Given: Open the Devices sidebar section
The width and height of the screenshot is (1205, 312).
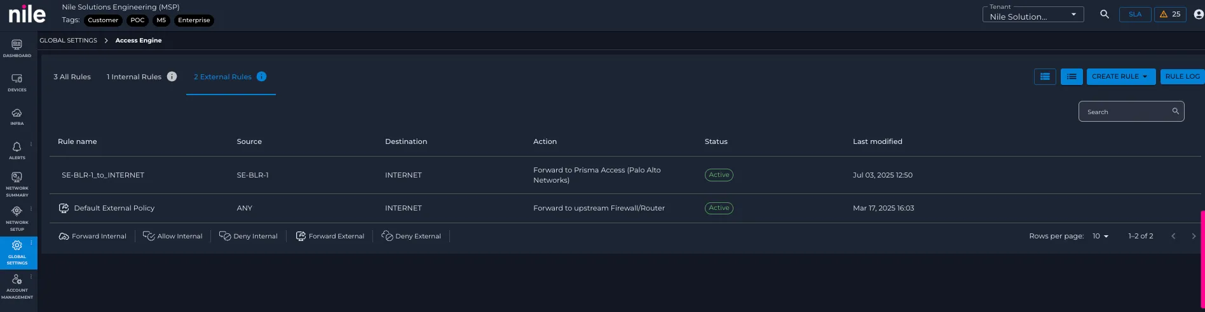Looking at the screenshot, I should click(x=17, y=82).
